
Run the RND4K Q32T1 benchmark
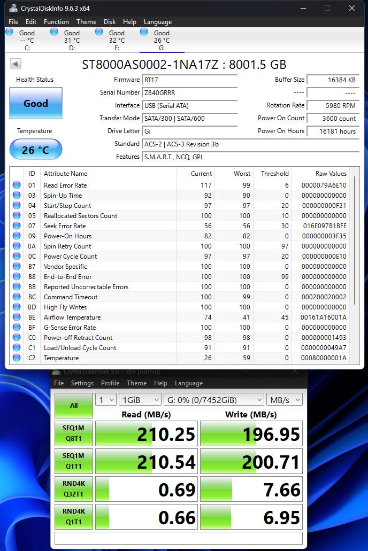(x=74, y=489)
